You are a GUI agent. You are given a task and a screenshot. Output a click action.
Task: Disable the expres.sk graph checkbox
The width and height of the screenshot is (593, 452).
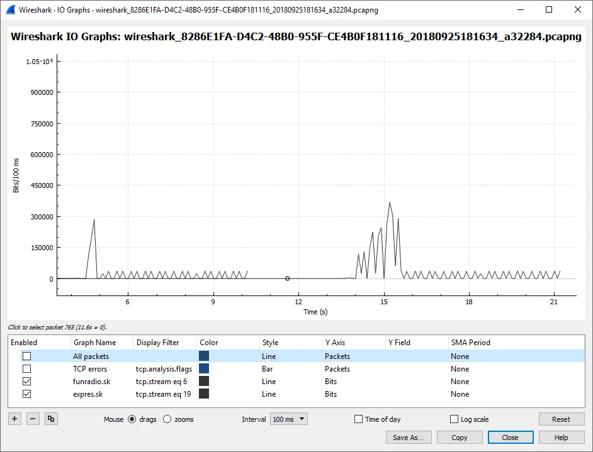pos(26,394)
